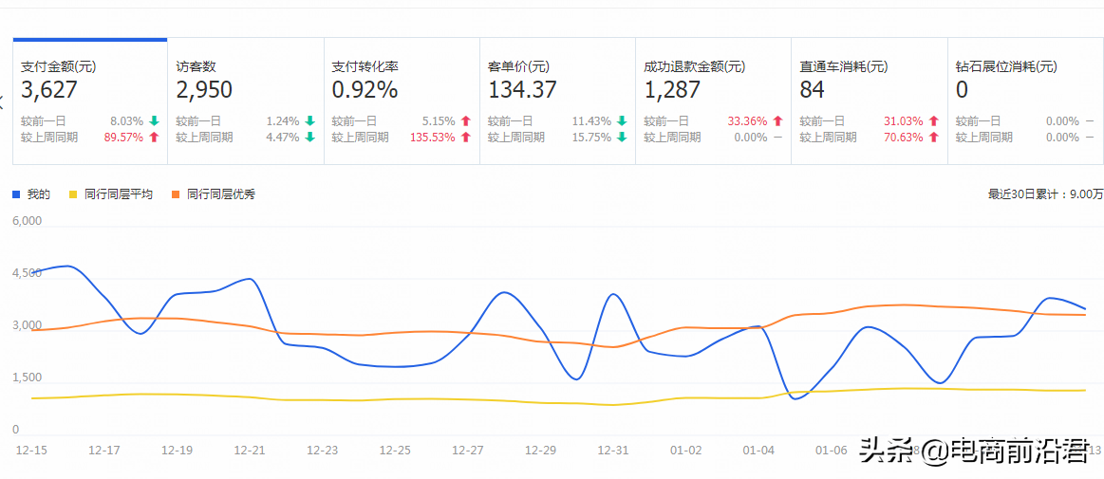Click the orange 同行同层优秀 legend color square
1104x479 pixels.
176,194
